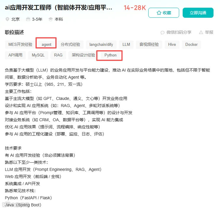Click the line mentioning GPT、Claude、通义
Viewport: 220px width, 209px height.
[x=66, y=99]
